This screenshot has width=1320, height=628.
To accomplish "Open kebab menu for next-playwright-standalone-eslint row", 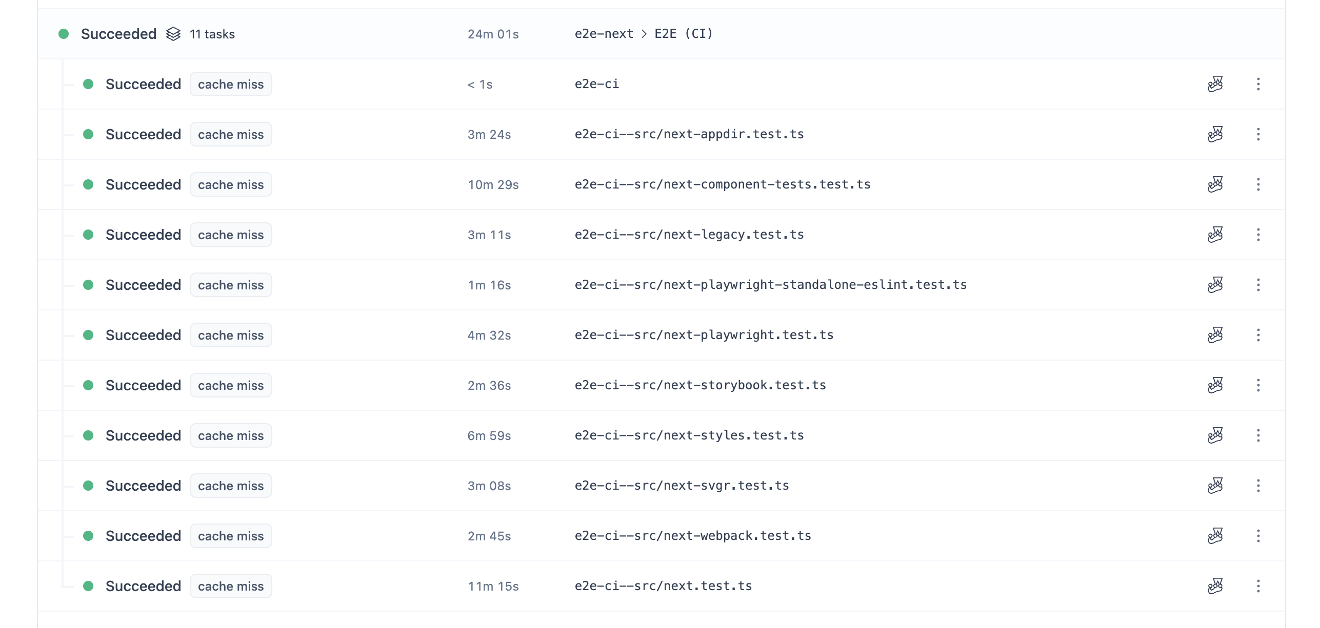I will [1258, 285].
